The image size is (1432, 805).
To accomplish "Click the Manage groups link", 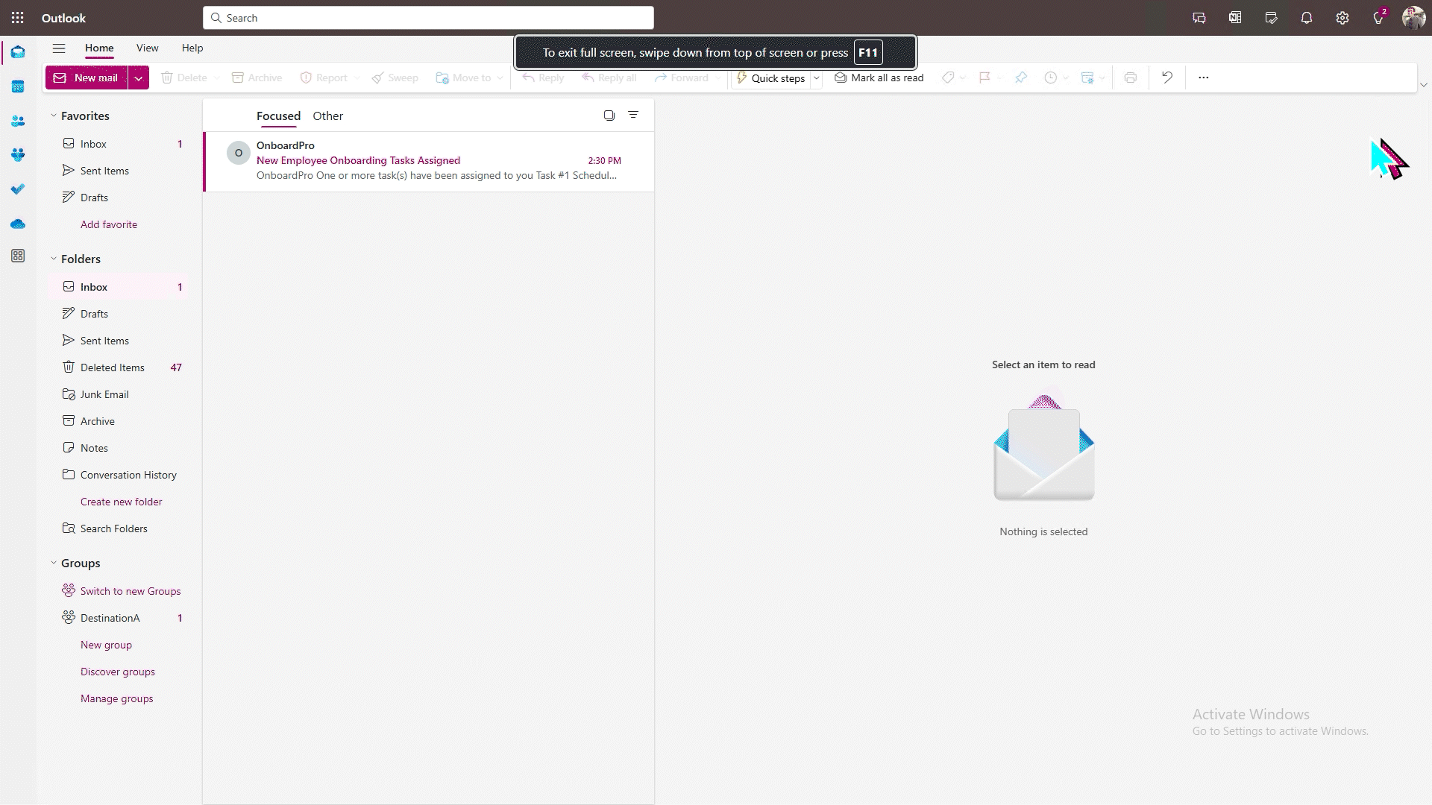I will [x=117, y=698].
